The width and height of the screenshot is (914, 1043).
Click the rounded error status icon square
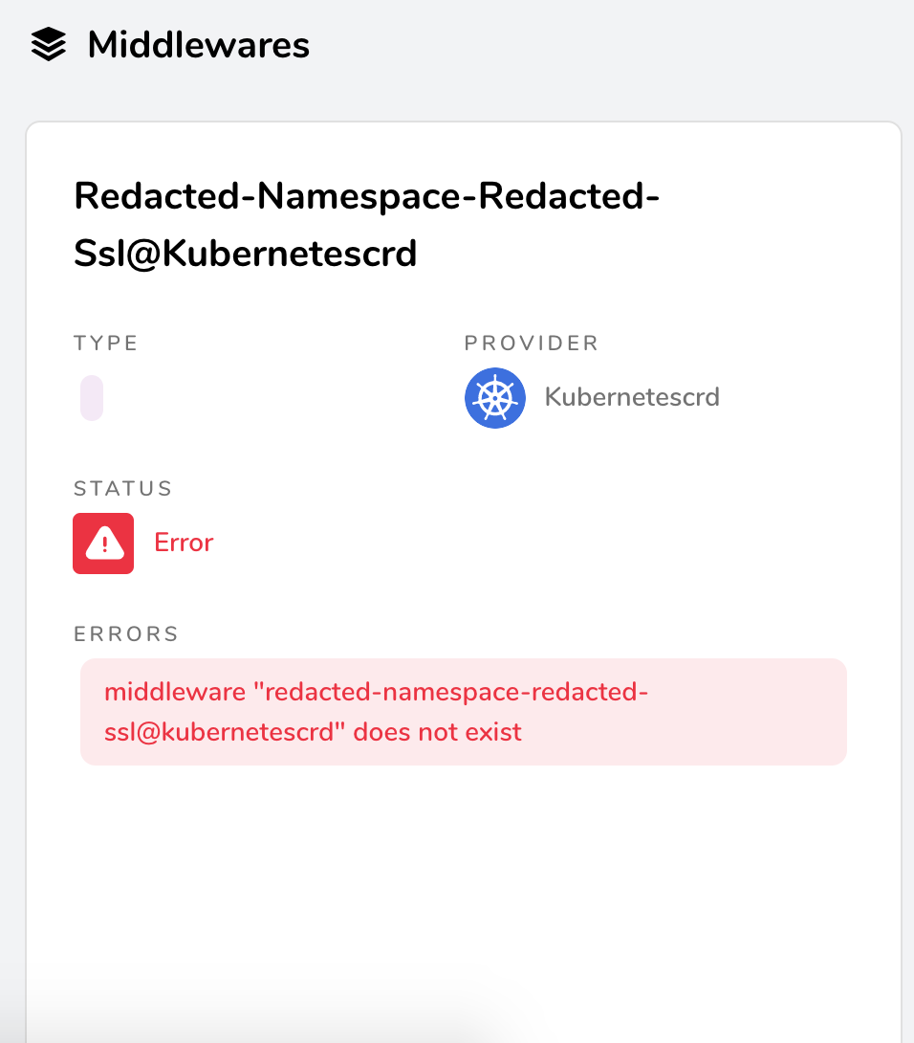pyautogui.click(x=103, y=543)
